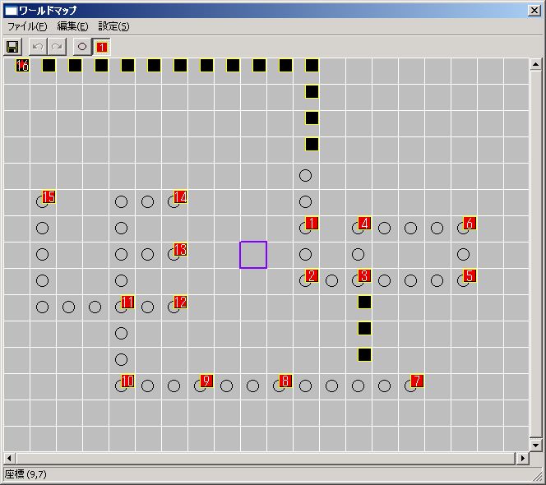Click the redo arrow toolbar button
Image resolution: width=546 pixels, height=485 pixels.
tap(57, 47)
